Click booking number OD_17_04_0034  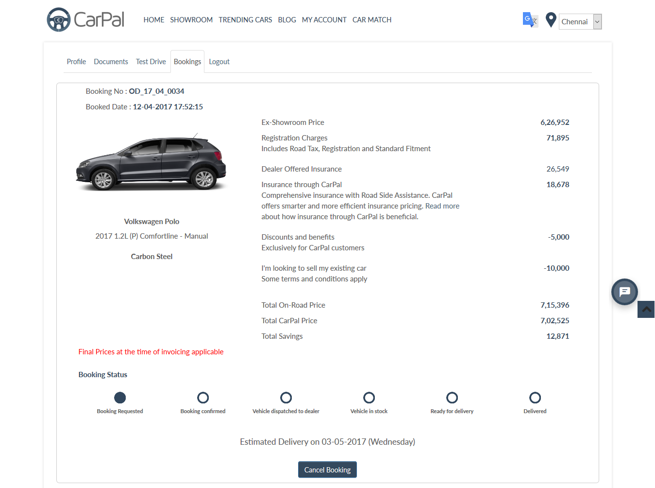[156, 91]
